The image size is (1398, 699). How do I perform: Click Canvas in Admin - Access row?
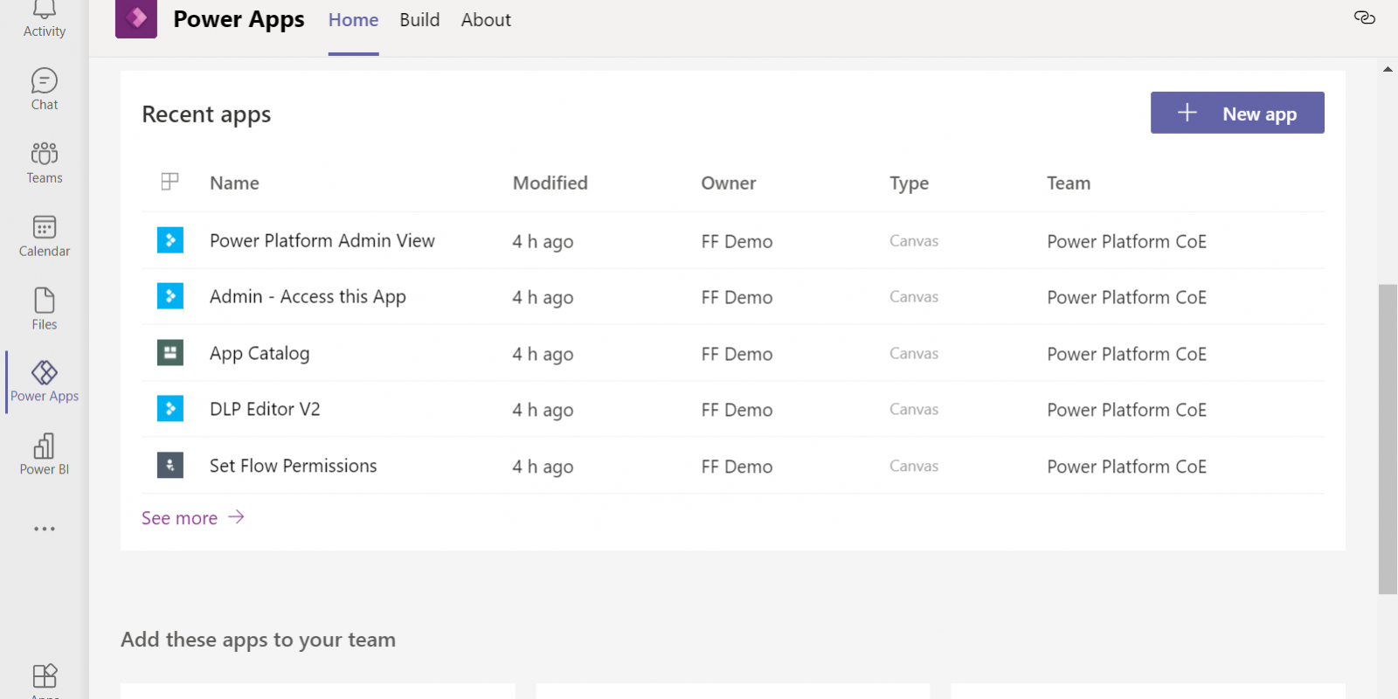coord(914,297)
